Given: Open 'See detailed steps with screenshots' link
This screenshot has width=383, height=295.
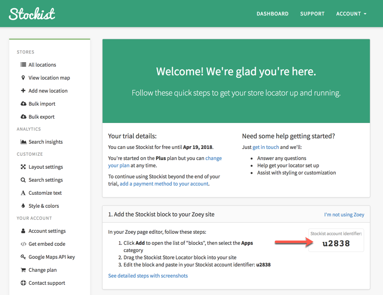Looking at the screenshot, I should click(148, 276).
